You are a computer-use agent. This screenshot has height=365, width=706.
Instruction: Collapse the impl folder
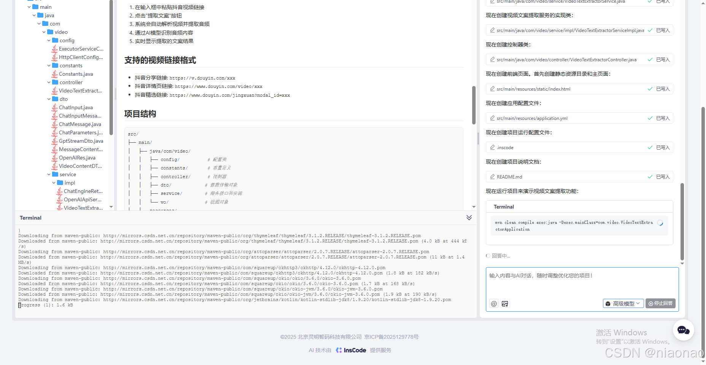(54, 183)
